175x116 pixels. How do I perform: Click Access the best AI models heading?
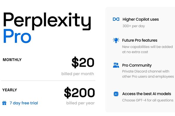(147, 94)
